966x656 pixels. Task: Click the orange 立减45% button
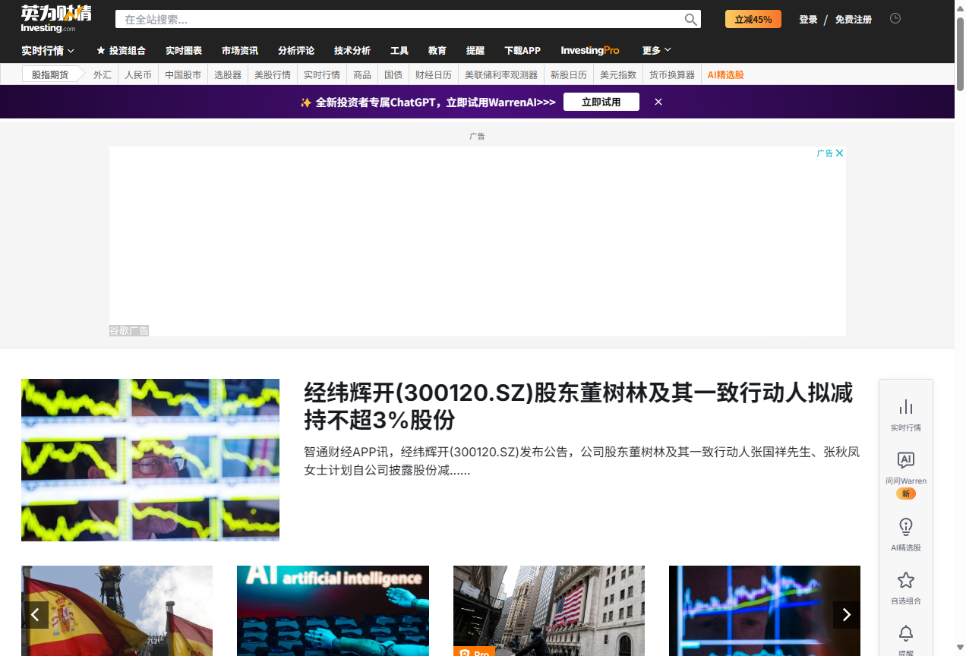pos(753,19)
